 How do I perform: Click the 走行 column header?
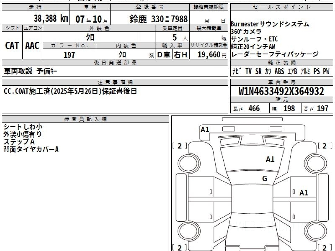pyautogui.click(x=35, y=7)
